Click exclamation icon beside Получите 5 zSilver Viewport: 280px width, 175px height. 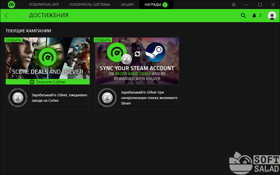coord(32,82)
